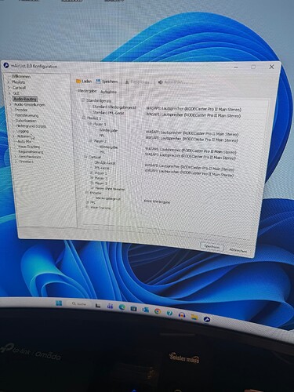Select Encoder in the left sidebar
Viewport: 294px width, 392px height.
[21, 110]
